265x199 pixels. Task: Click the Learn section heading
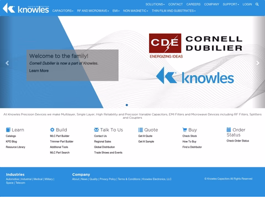point(18,130)
